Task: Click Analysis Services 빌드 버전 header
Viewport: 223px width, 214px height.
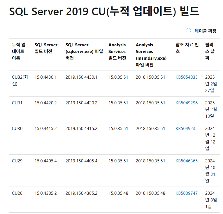Action: pyautogui.click(x=117, y=51)
